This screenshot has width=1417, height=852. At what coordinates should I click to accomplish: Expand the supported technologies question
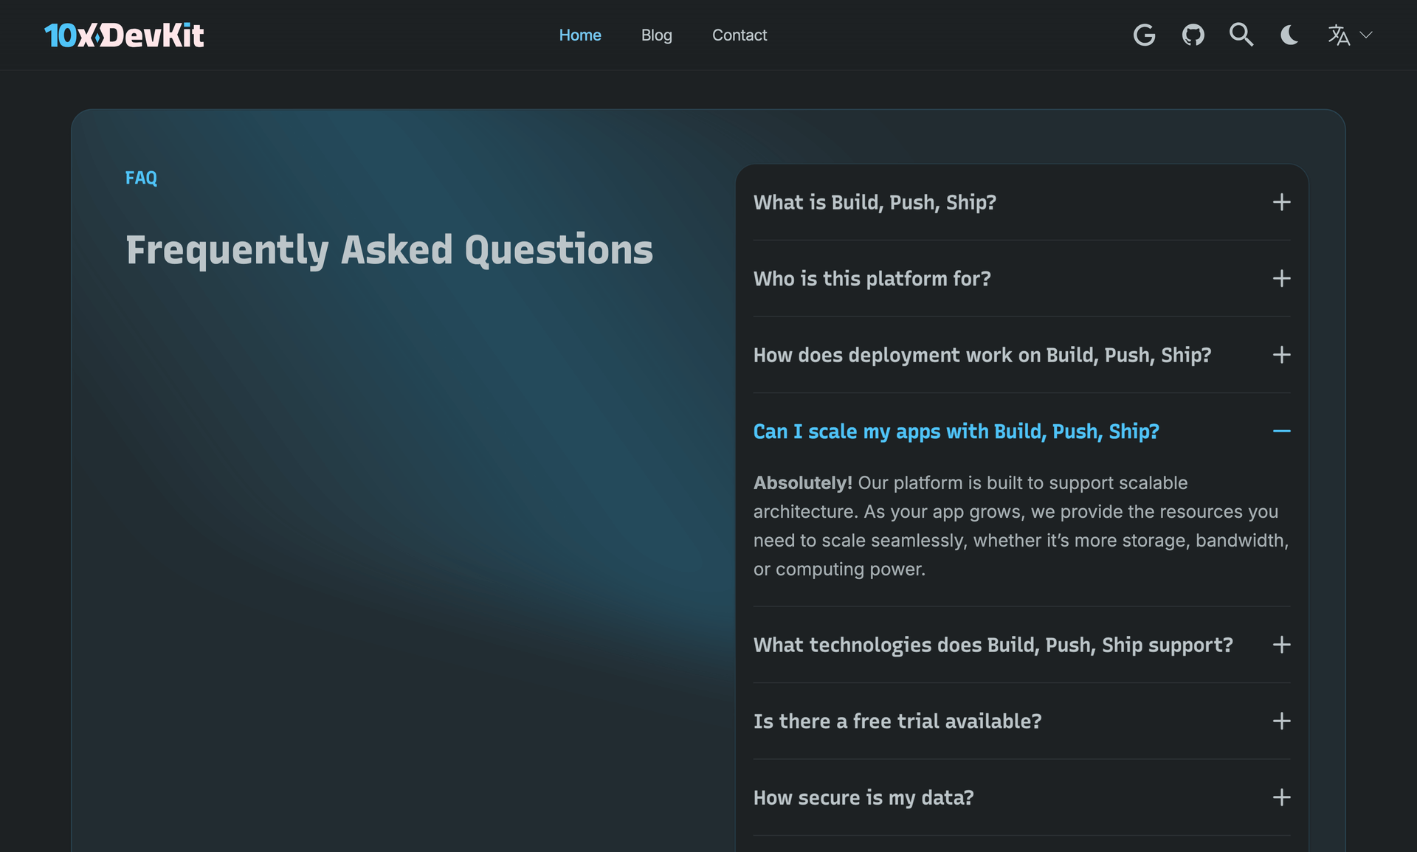point(1022,645)
